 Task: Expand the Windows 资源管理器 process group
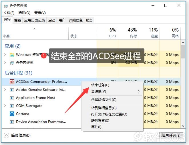[5, 55]
